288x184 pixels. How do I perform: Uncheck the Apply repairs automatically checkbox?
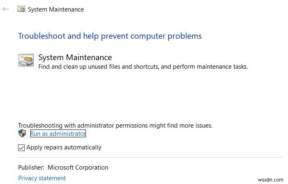coord(21,147)
